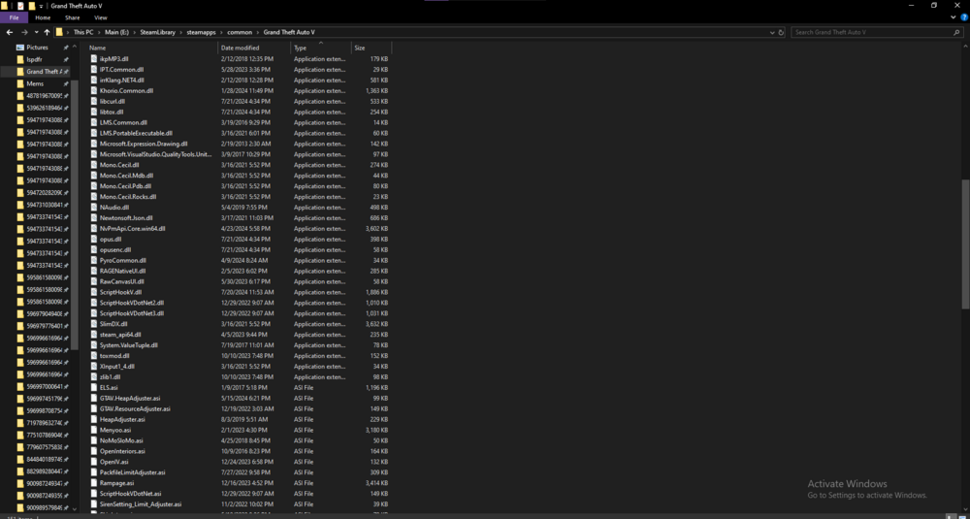Click the file icon beside zlib1.dll
This screenshot has height=519, width=970.
[94, 376]
